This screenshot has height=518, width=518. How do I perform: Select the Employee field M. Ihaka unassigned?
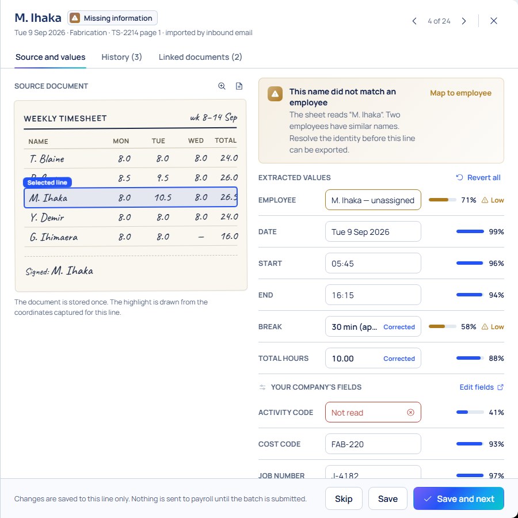373,200
